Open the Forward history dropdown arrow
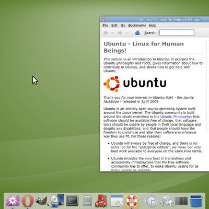 [x=127, y=32]
